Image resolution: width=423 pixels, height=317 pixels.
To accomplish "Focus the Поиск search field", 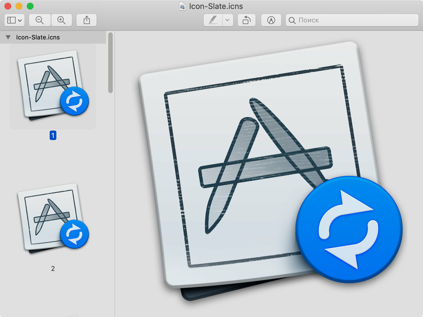I will point(352,20).
